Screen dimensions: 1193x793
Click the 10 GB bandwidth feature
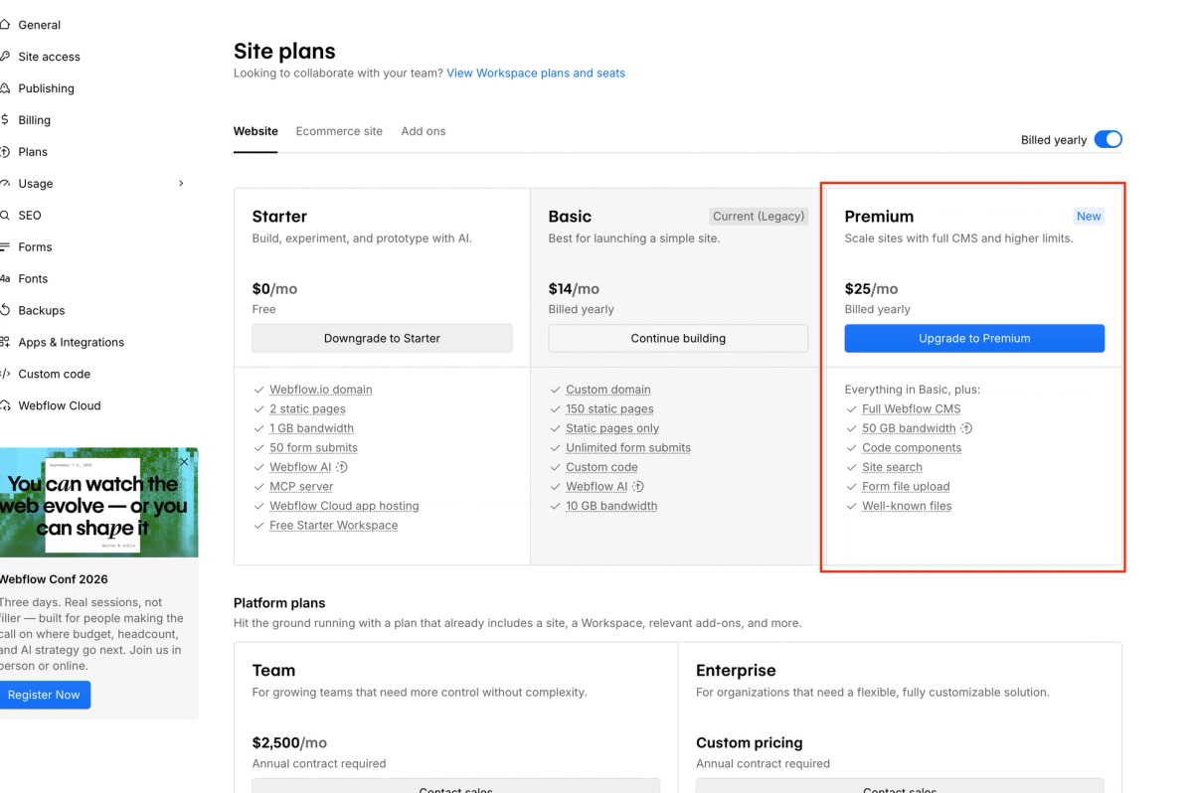click(x=611, y=506)
